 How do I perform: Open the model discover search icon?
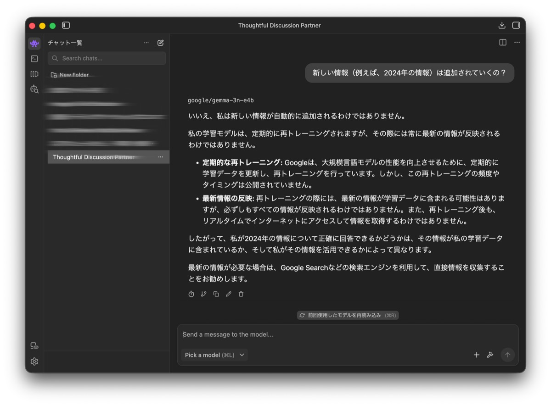[34, 89]
